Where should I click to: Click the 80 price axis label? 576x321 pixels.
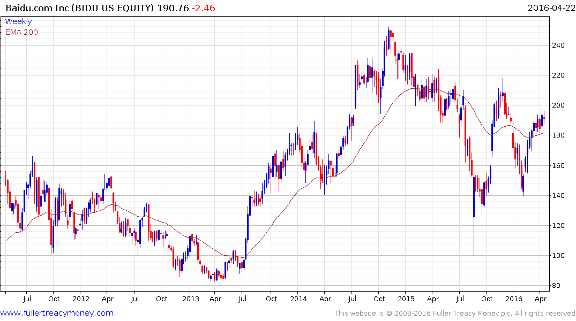556,285
